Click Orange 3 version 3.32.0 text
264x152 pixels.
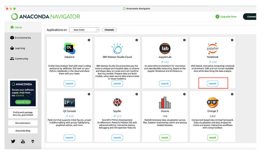213,116
